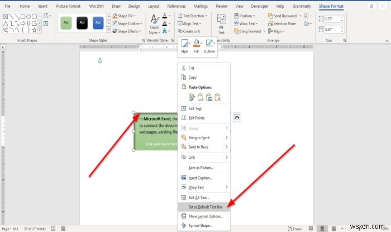
Task: Click the Share icon top right
Action: pos(371,6)
